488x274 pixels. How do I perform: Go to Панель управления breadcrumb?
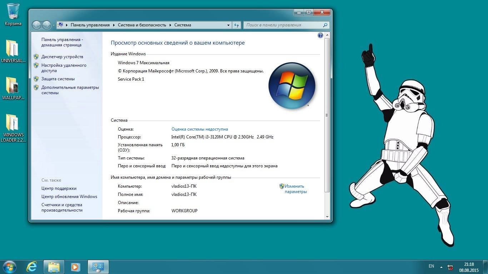90,25
